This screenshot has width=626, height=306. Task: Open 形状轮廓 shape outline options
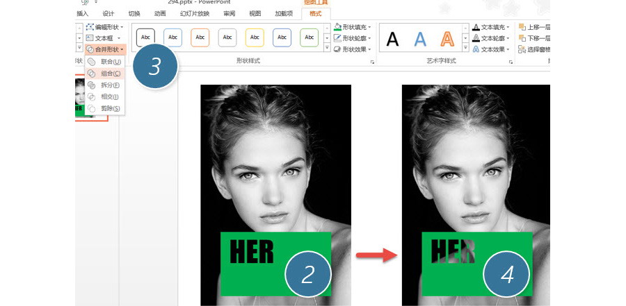point(353,38)
